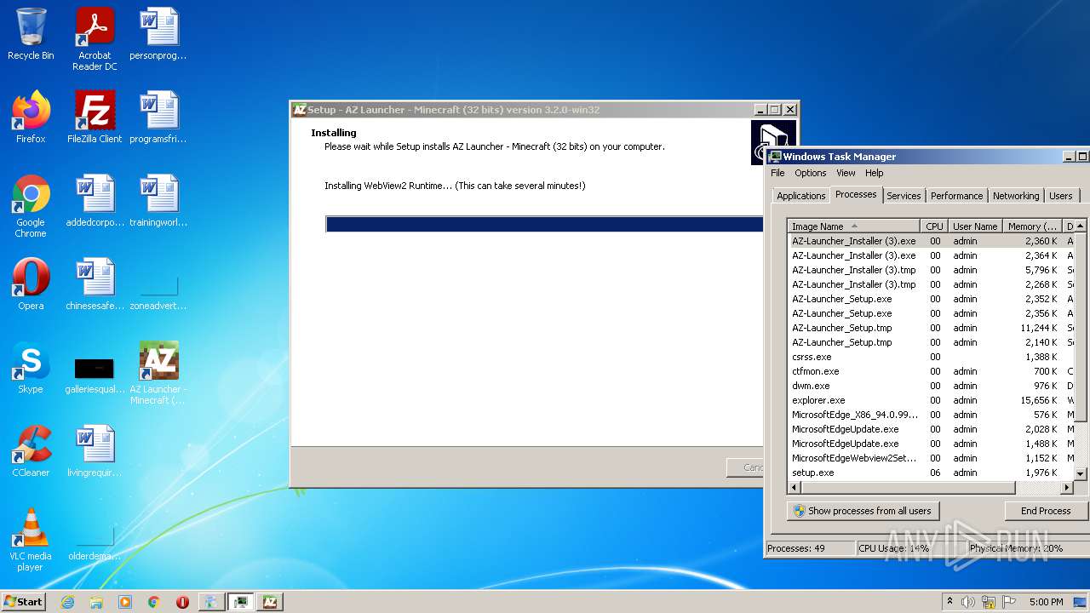Screen dimensions: 1090x613
Task: Select the ctfmon.exe process row
Action: (930, 371)
